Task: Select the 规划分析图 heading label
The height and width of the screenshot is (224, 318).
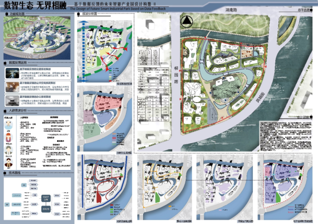Action: tap(90, 14)
